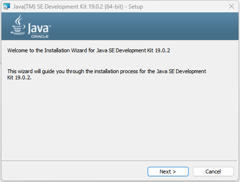Click the TM trademark symbol beside Java
Image resolution: width=240 pixels, height=182 pixels.
(x=50, y=26)
